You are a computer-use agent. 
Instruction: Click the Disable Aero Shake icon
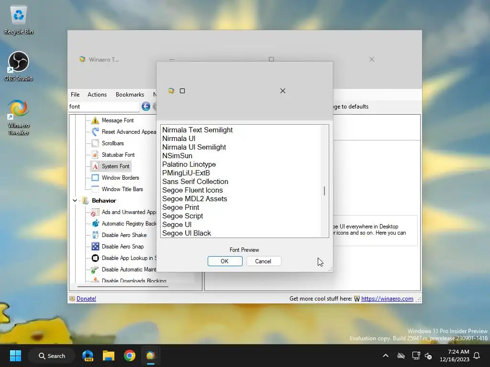tap(95, 235)
